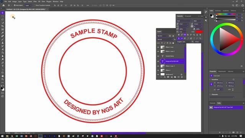Select the Hand tool
Viewport: 245px width, 138px height.
coord(3,76)
